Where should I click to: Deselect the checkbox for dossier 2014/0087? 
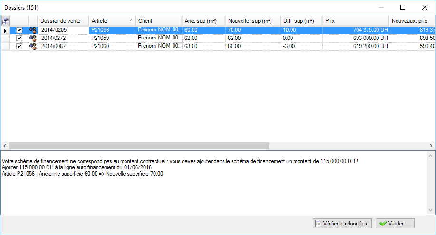coord(19,46)
